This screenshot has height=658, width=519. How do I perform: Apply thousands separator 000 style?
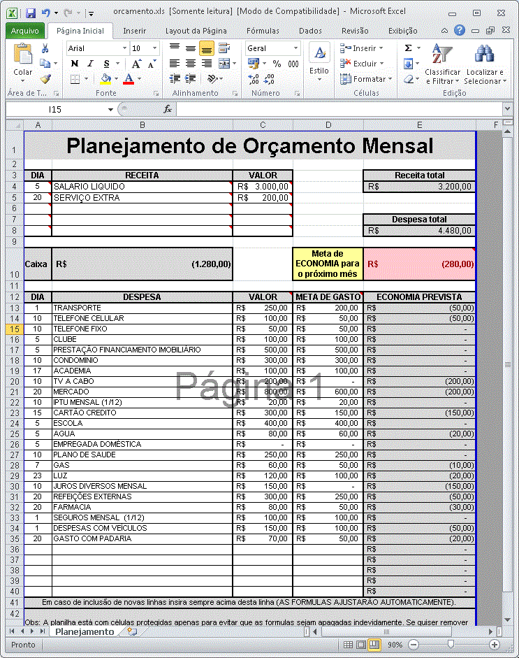[293, 64]
